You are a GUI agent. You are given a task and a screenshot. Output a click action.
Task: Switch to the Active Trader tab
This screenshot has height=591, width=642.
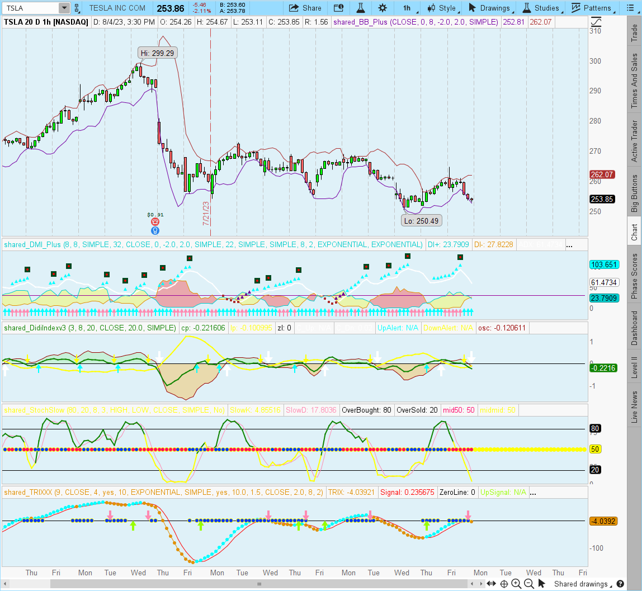(x=634, y=141)
